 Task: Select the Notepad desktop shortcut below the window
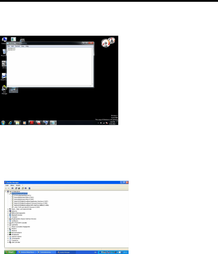14,90
